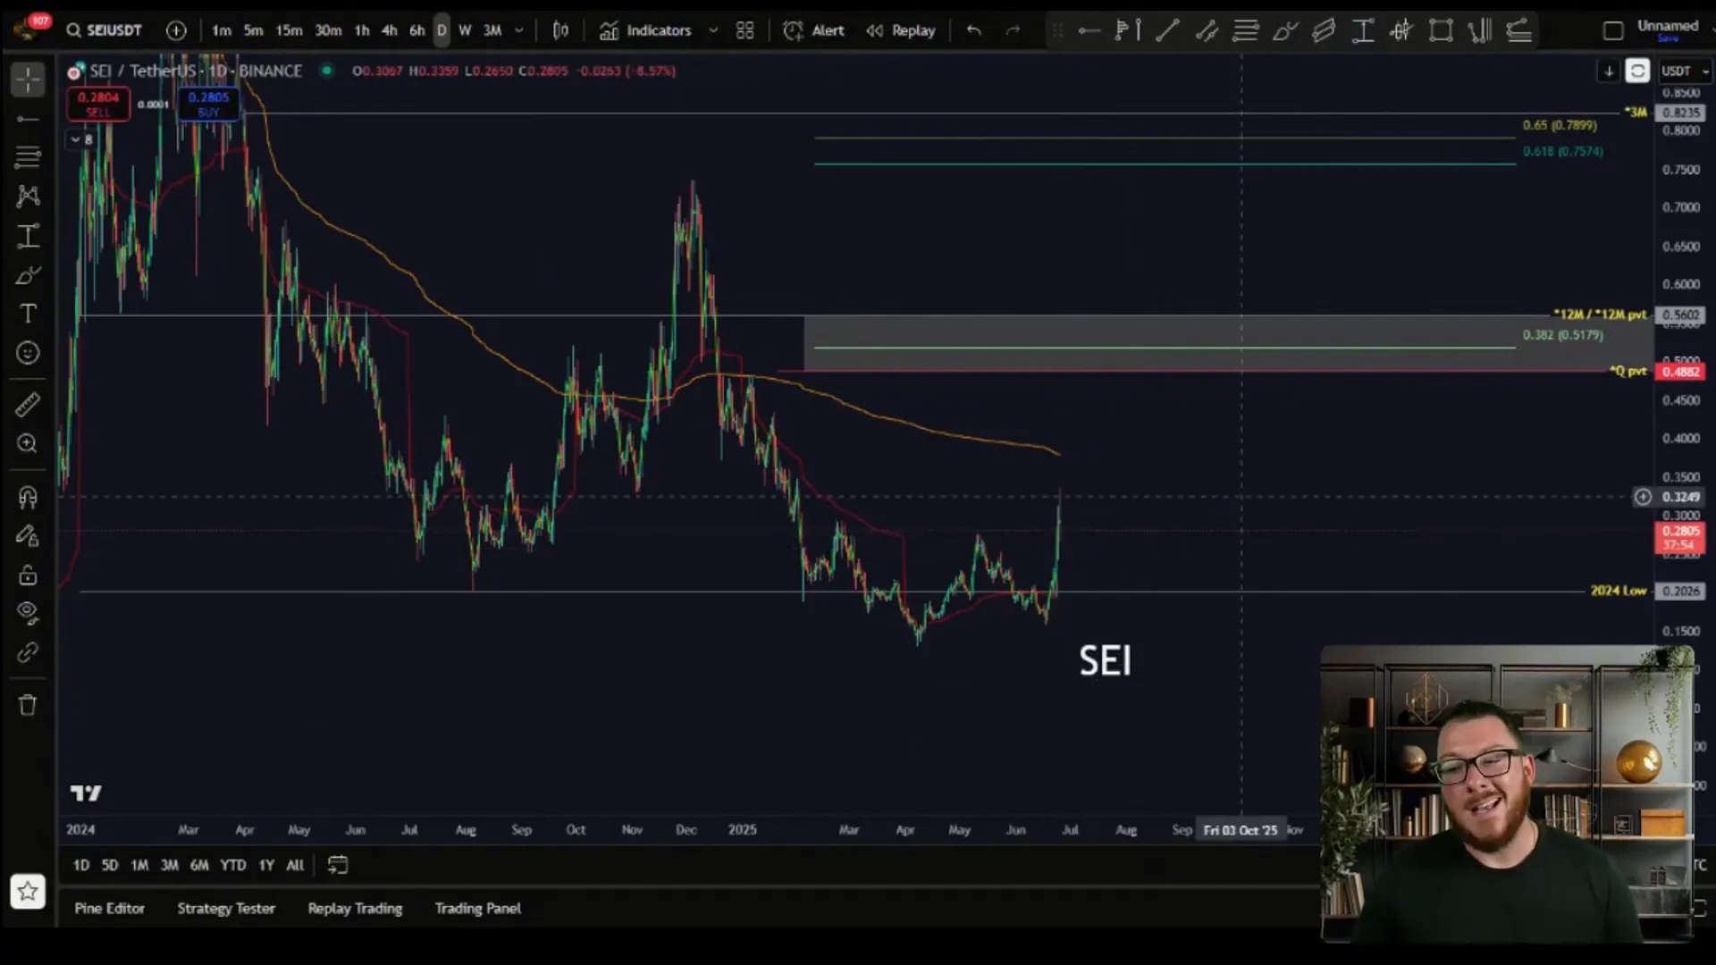Viewport: 1716px width, 965px height.
Task: Create an Alert
Action: pos(813,30)
